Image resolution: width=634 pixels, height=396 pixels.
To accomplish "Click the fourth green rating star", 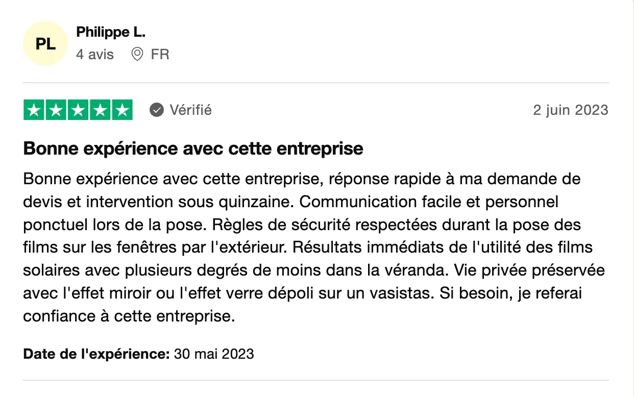I will 100,110.
